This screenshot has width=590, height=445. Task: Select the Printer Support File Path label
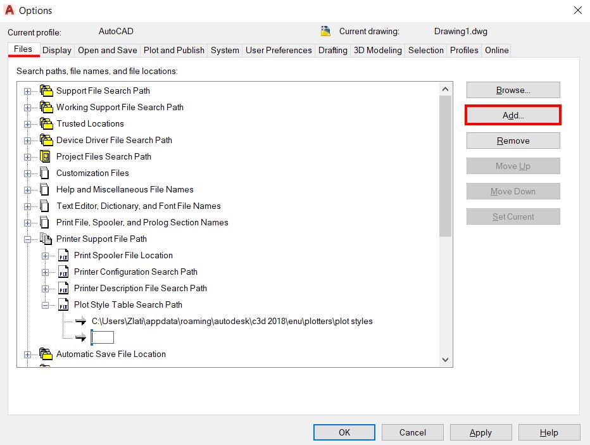101,239
